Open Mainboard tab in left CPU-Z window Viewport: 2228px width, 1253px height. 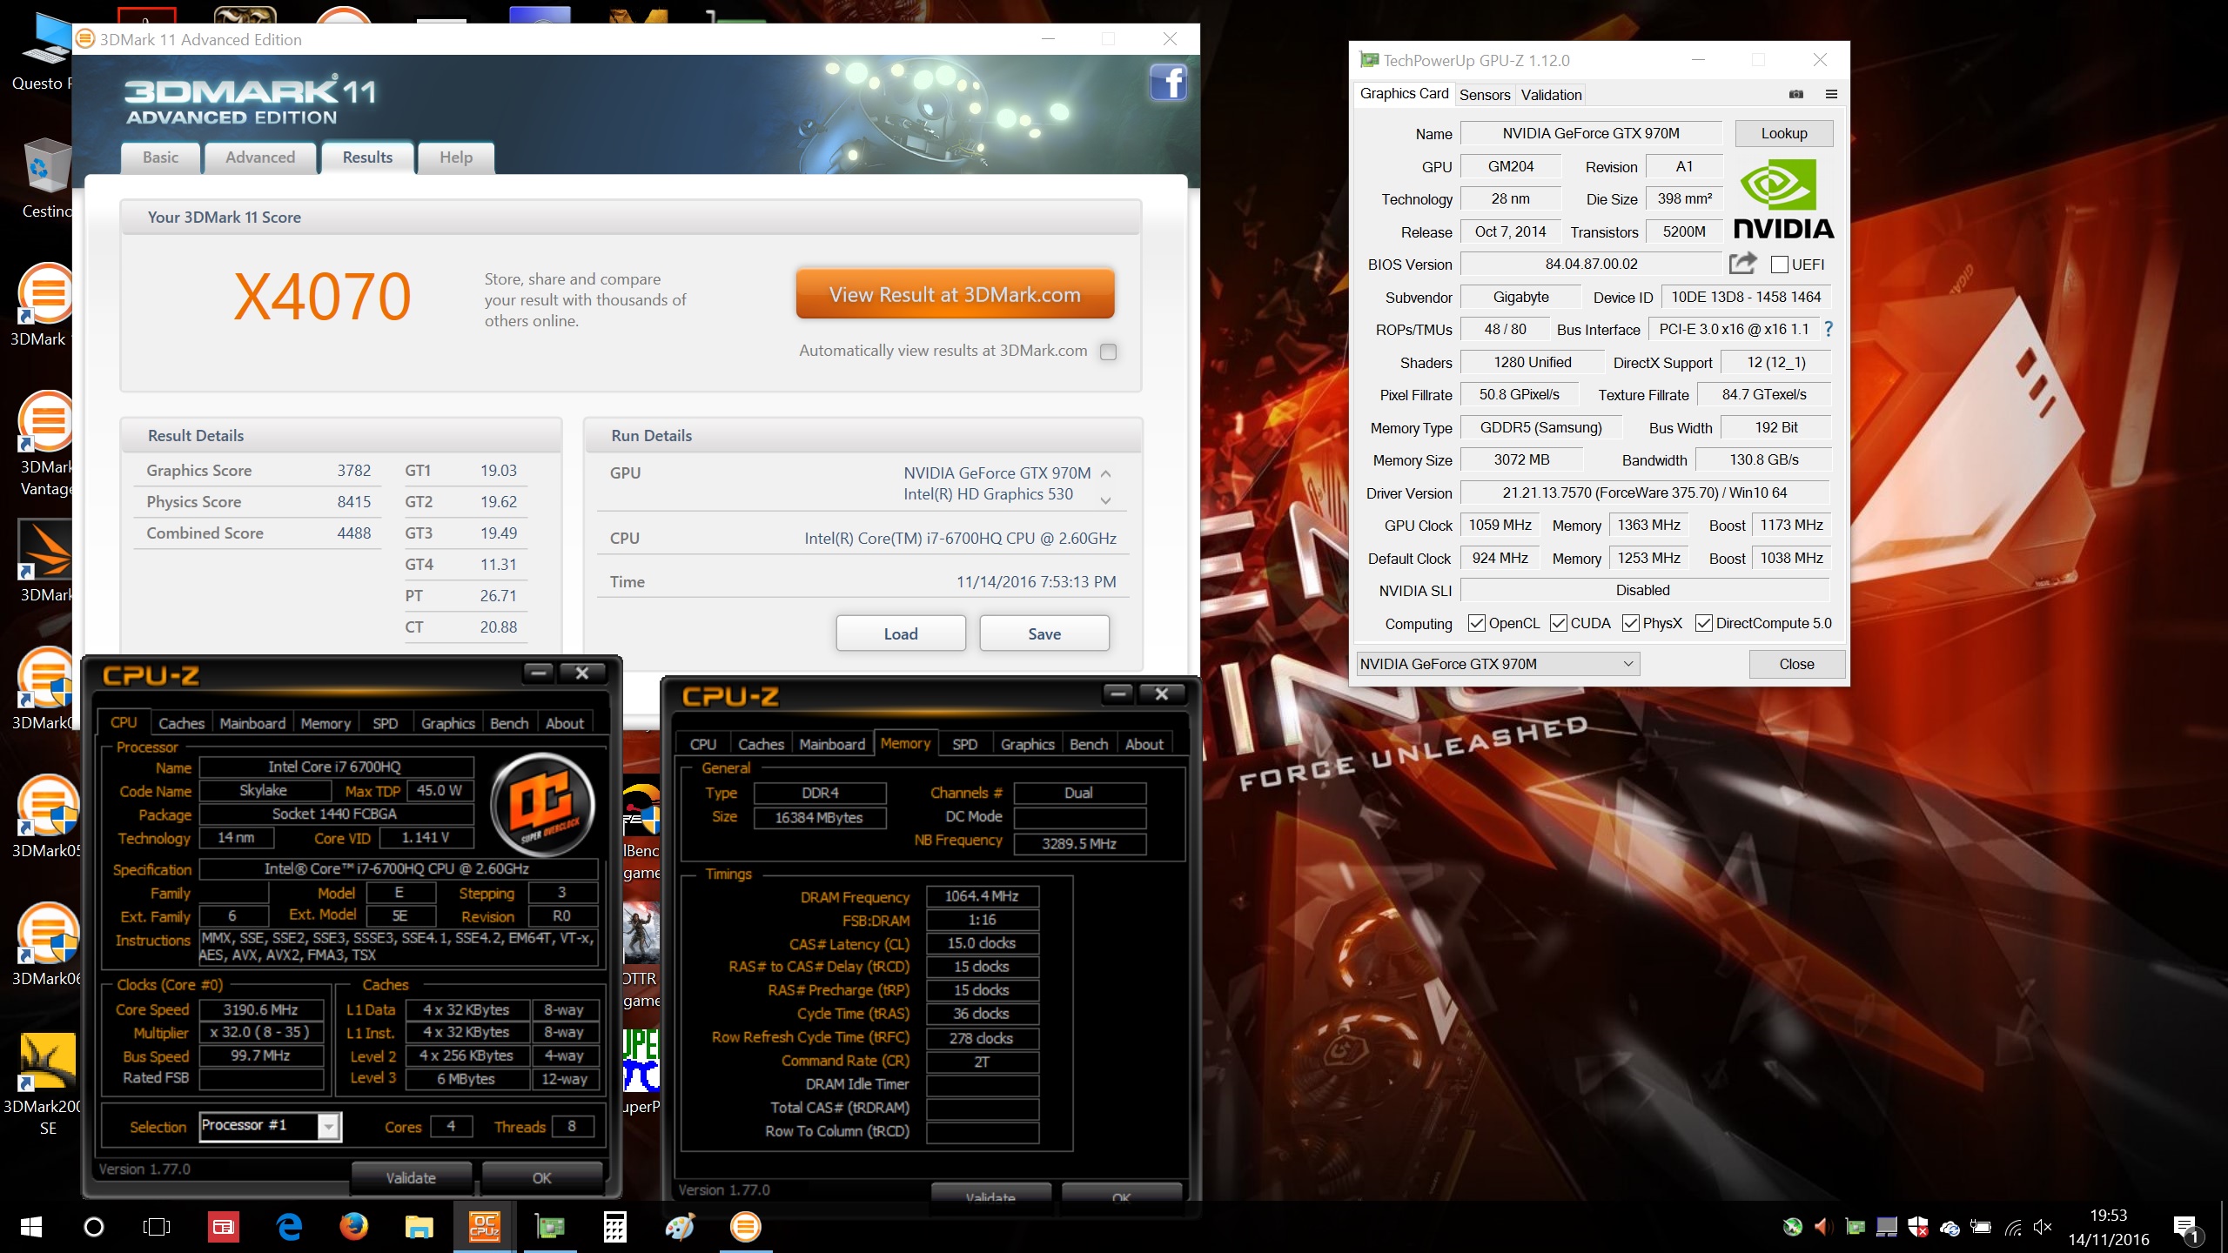252,723
